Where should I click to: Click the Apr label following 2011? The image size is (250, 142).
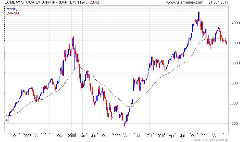point(216,136)
